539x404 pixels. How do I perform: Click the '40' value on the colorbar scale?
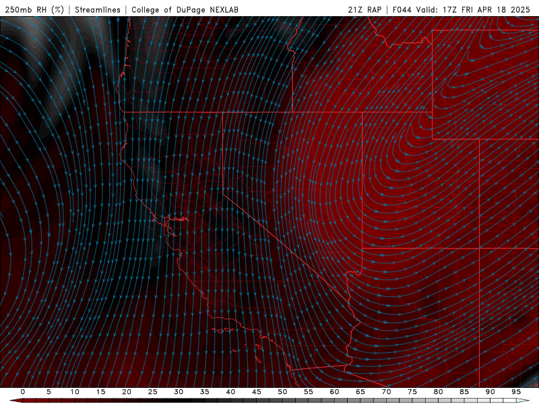click(230, 392)
